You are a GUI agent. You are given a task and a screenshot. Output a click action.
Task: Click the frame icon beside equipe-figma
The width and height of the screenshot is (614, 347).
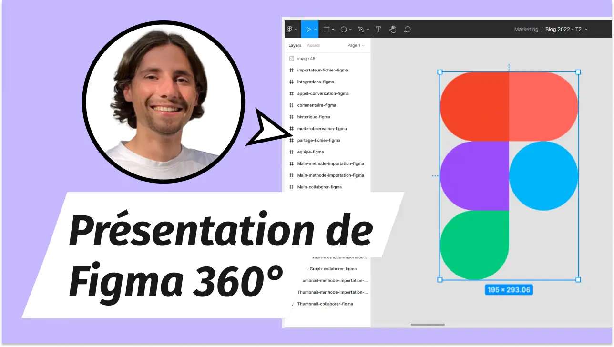[x=291, y=152]
